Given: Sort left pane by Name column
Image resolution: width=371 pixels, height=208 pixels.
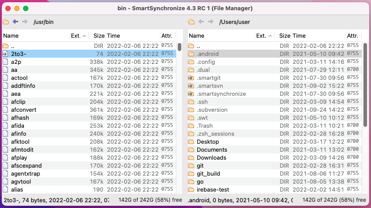Looking at the screenshot, I should (x=36, y=36).
